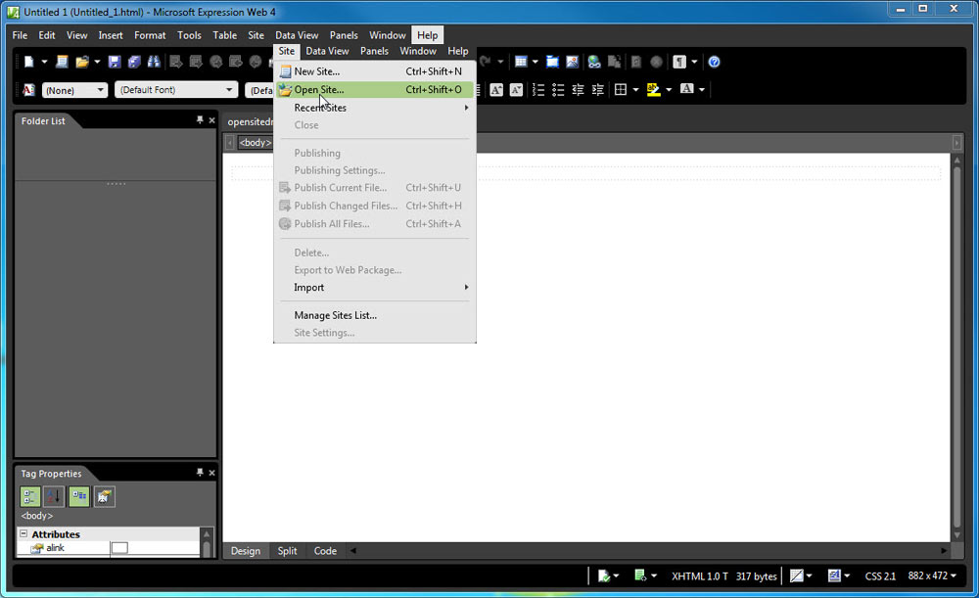979x598 pixels.
Task: Pin the Folder List panel
Action: click(x=200, y=119)
